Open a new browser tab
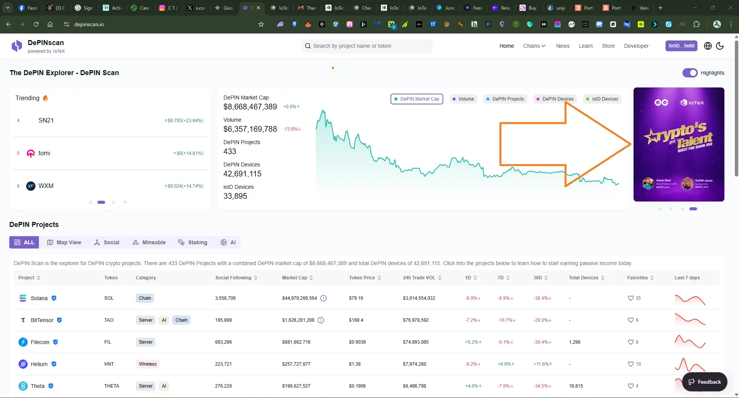The width and height of the screenshot is (739, 398). (x=660, y=8)
